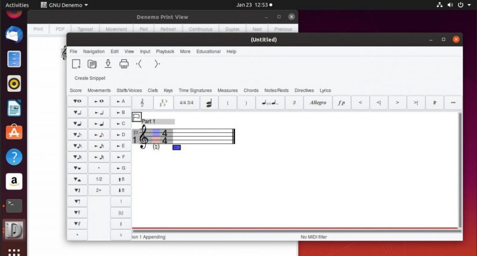The image size is (477, 256).
Task: Change to quarter note with ▼ quarter note button
Action: click(x=77, y=123)
